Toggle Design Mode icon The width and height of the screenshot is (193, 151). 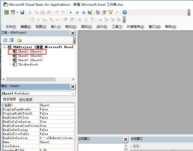coord(90,12)
